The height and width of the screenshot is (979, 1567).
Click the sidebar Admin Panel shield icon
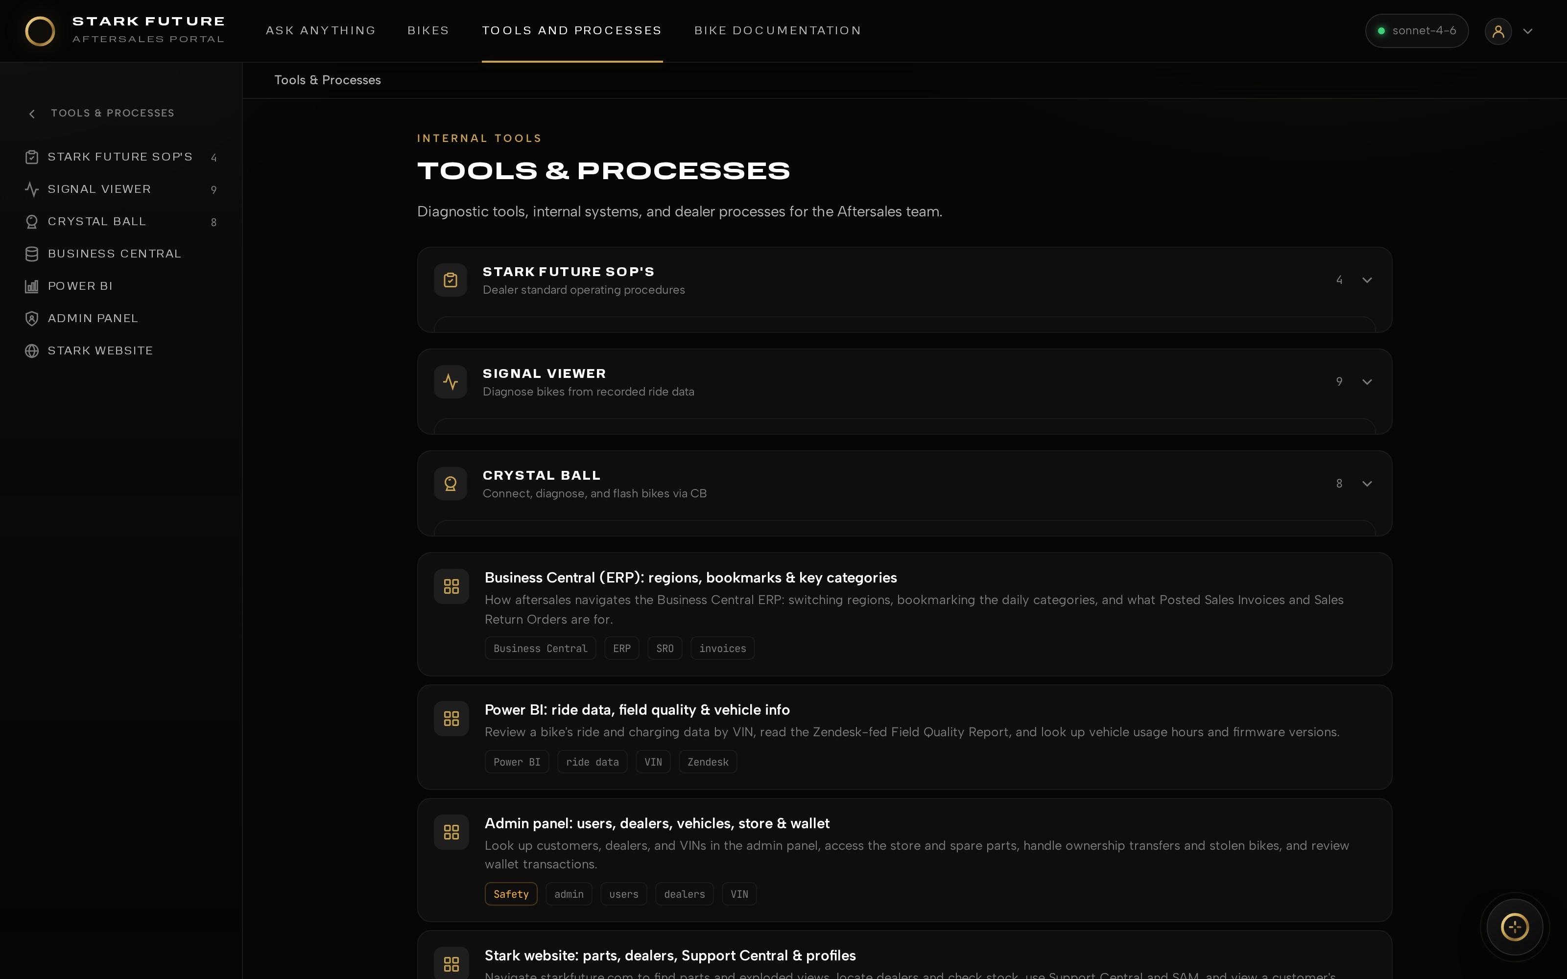click(x=32, y=319)
